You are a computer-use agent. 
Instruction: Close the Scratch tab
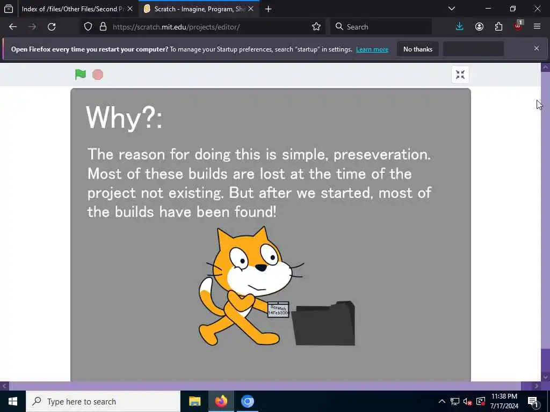tap(251, 9)
